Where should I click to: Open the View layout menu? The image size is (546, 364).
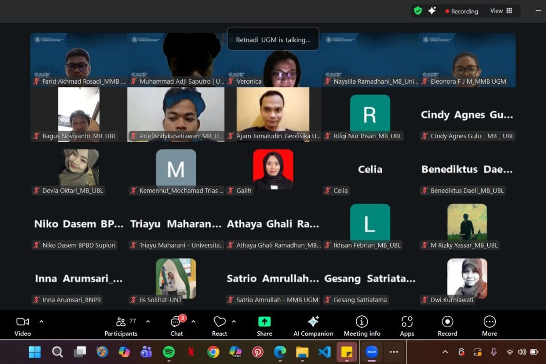tap(501, 11)
